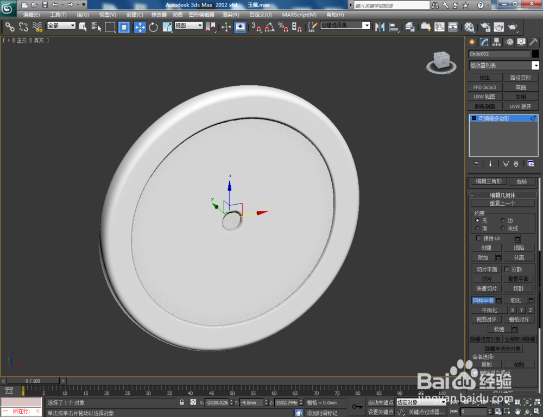Activate Select and Scale tool

click(x=167, y=27)
